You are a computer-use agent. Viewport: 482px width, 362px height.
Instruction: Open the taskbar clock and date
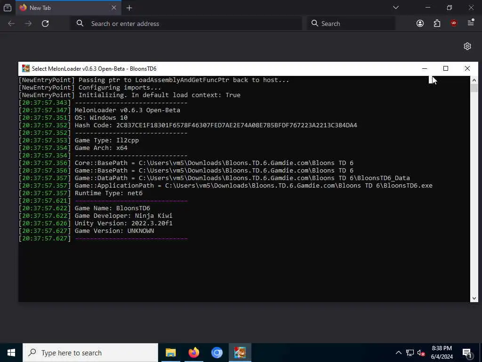[x=442, y=353]
